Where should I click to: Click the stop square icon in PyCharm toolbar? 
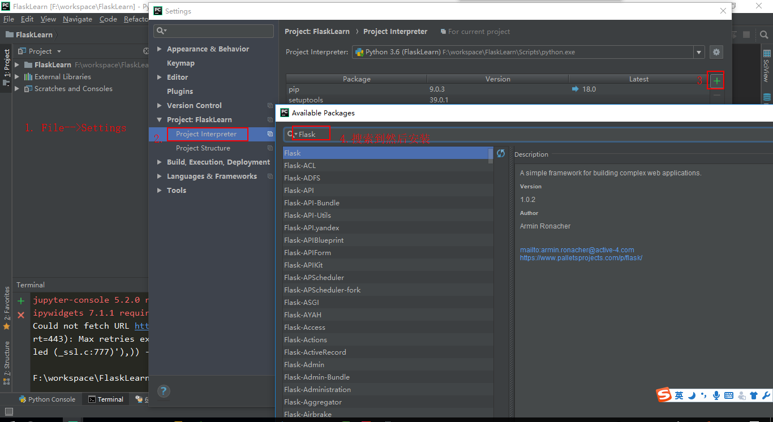click(747, 35)
